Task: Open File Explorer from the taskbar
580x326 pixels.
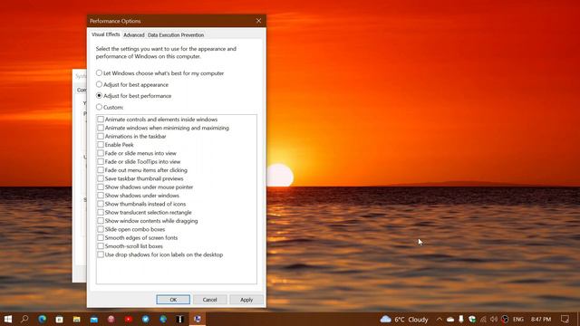Action: (76, 319)
